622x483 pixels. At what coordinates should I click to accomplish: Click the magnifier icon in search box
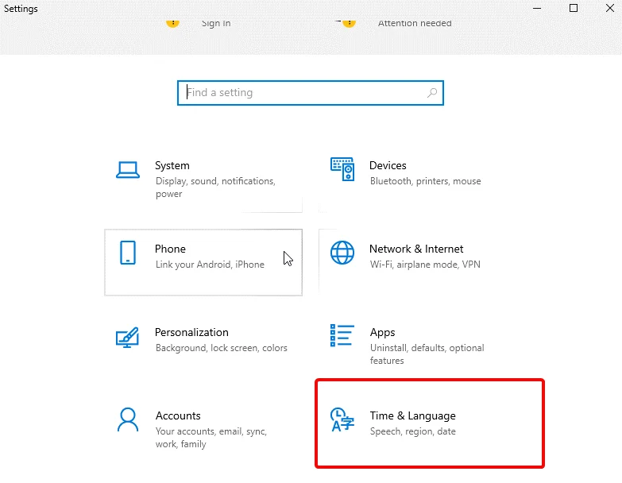[432, 93]
